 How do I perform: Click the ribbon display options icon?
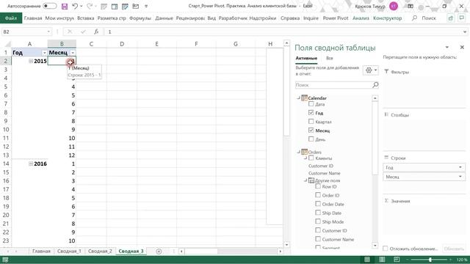click(411, 6)
